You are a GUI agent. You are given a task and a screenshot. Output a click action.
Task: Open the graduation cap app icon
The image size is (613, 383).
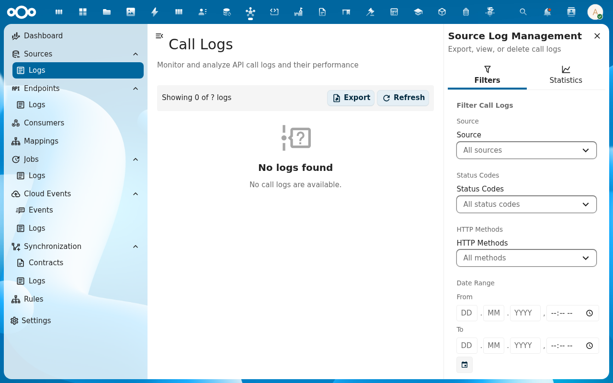pyautogui.click(x=418, y=12)
